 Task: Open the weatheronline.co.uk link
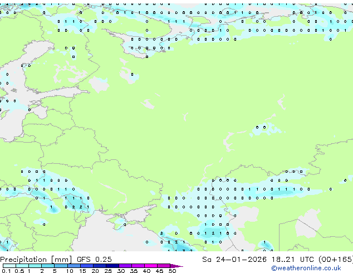[306, 268]
